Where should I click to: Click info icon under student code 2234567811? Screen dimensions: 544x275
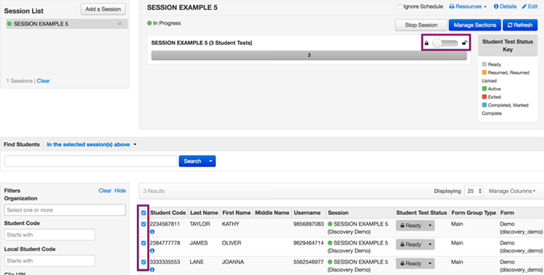(x=152, y=231)
